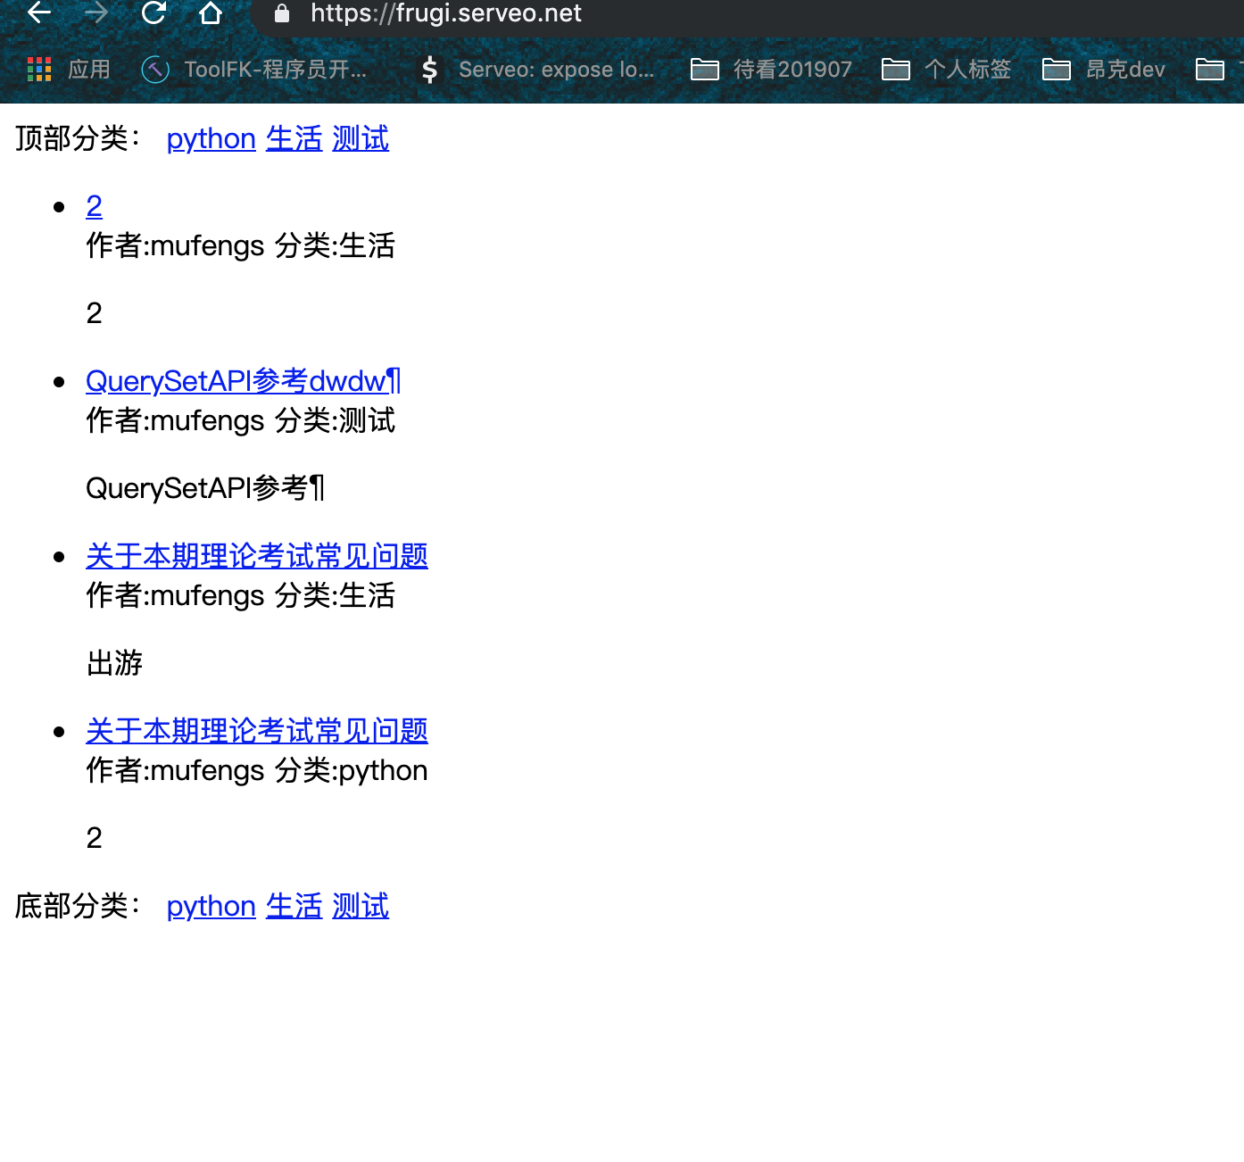Expand the 个人标签 bookmark folder
The image size is (1244, 1162).
click(x=947, y=70)
